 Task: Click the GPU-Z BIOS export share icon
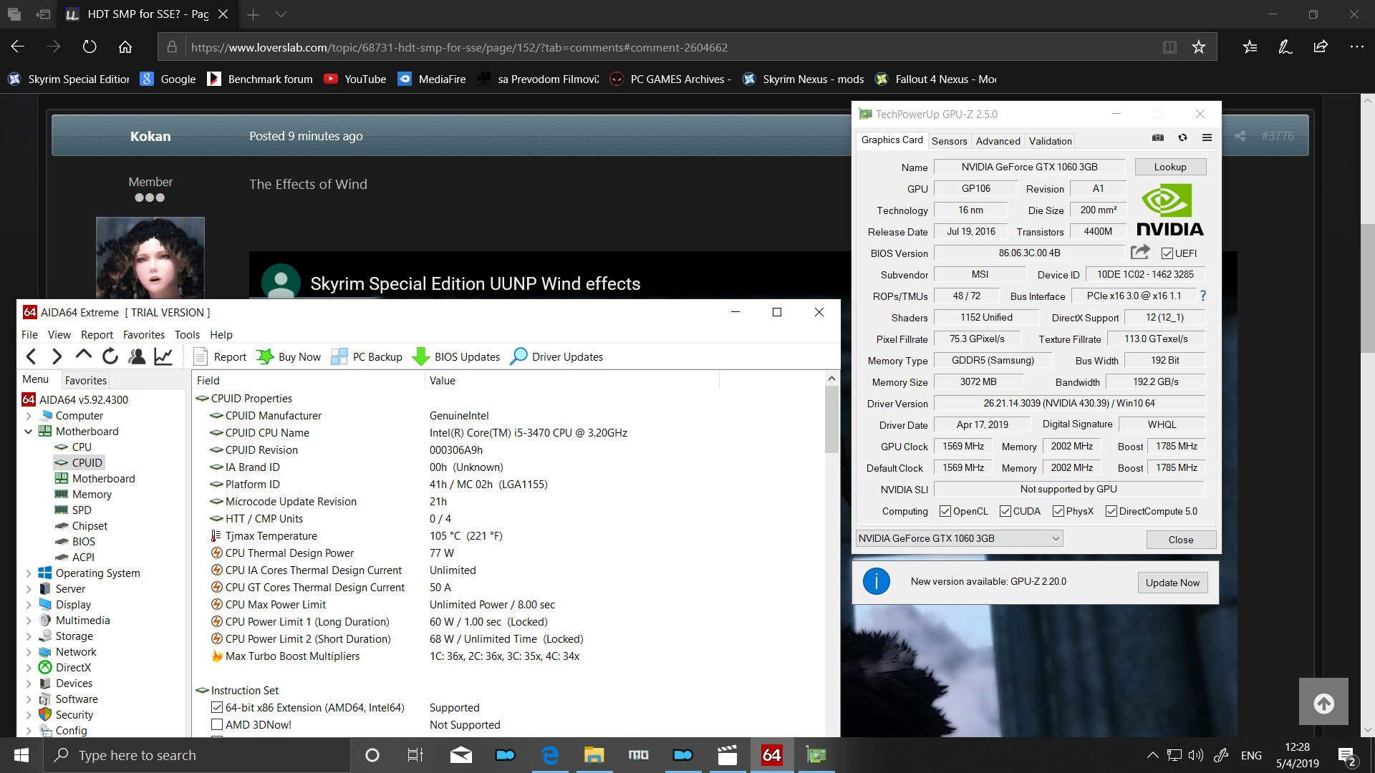click(1140, 252)
